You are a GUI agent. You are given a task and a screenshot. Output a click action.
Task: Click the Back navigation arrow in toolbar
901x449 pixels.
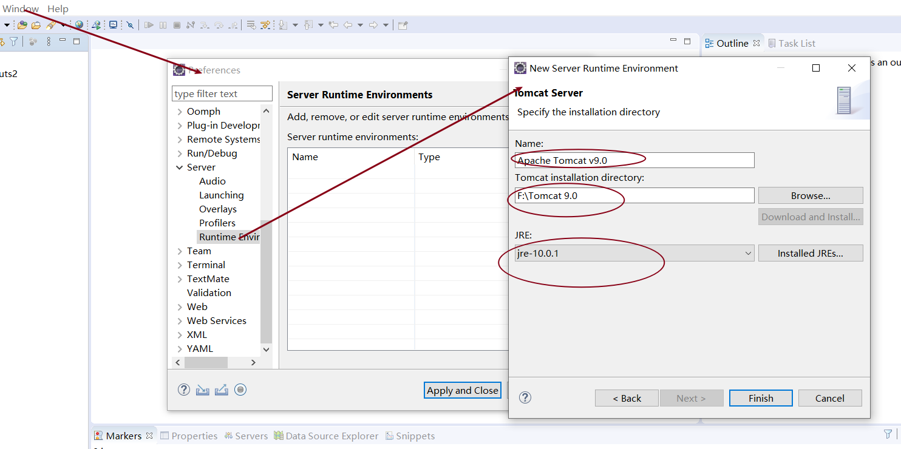click(x=347, y=25)
